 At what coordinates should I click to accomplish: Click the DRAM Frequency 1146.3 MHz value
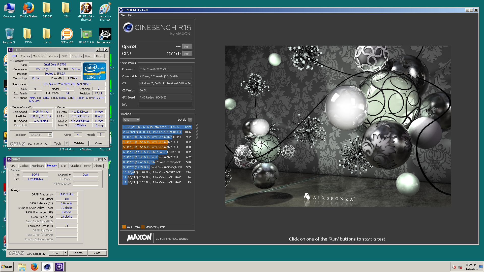click(x=67, y=194)
